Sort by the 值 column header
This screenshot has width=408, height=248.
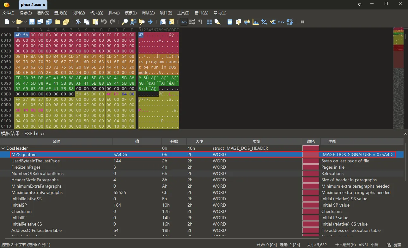click(137, 141)
